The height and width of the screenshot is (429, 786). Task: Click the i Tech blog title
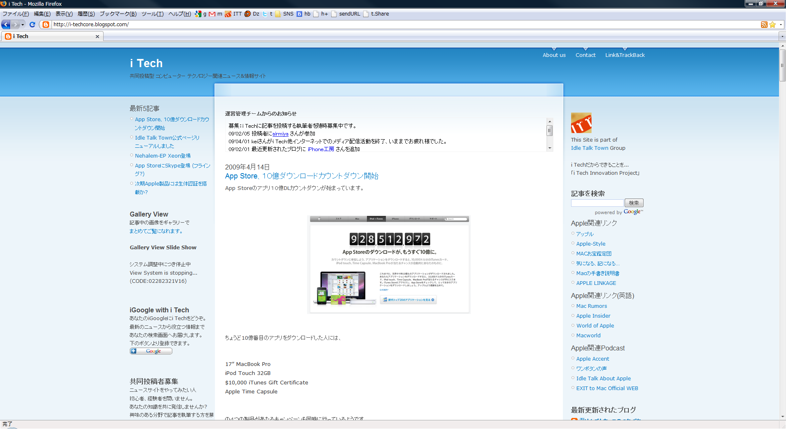(x=146, y=63)
